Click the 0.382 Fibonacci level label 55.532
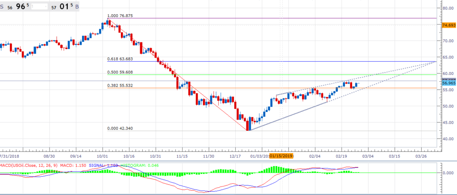Viewport: 457px width, 195px height. [120, 85]
